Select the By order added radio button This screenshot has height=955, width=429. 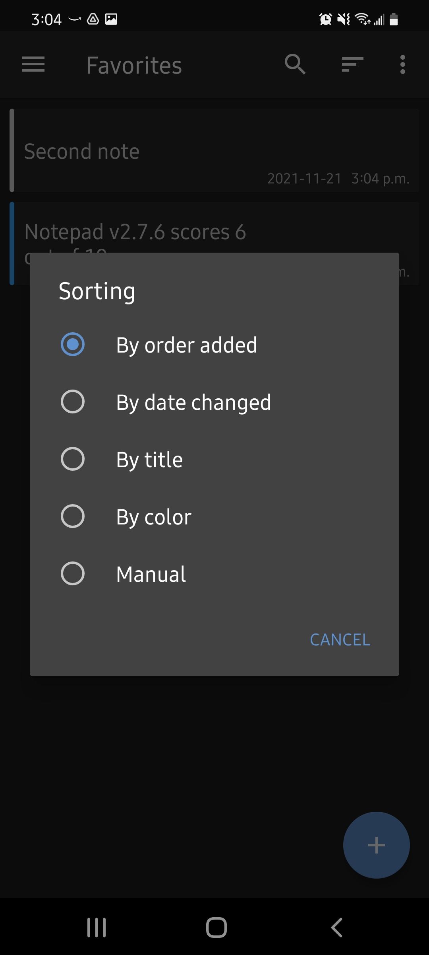(73, 344)
